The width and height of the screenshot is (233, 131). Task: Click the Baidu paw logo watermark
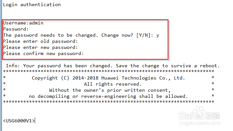[x=199, y=114]
